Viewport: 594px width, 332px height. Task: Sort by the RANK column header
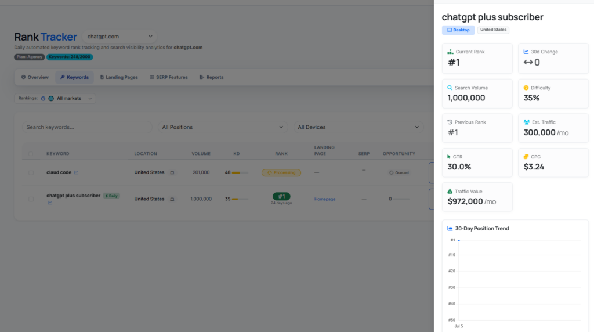click(x=281, y=154)
